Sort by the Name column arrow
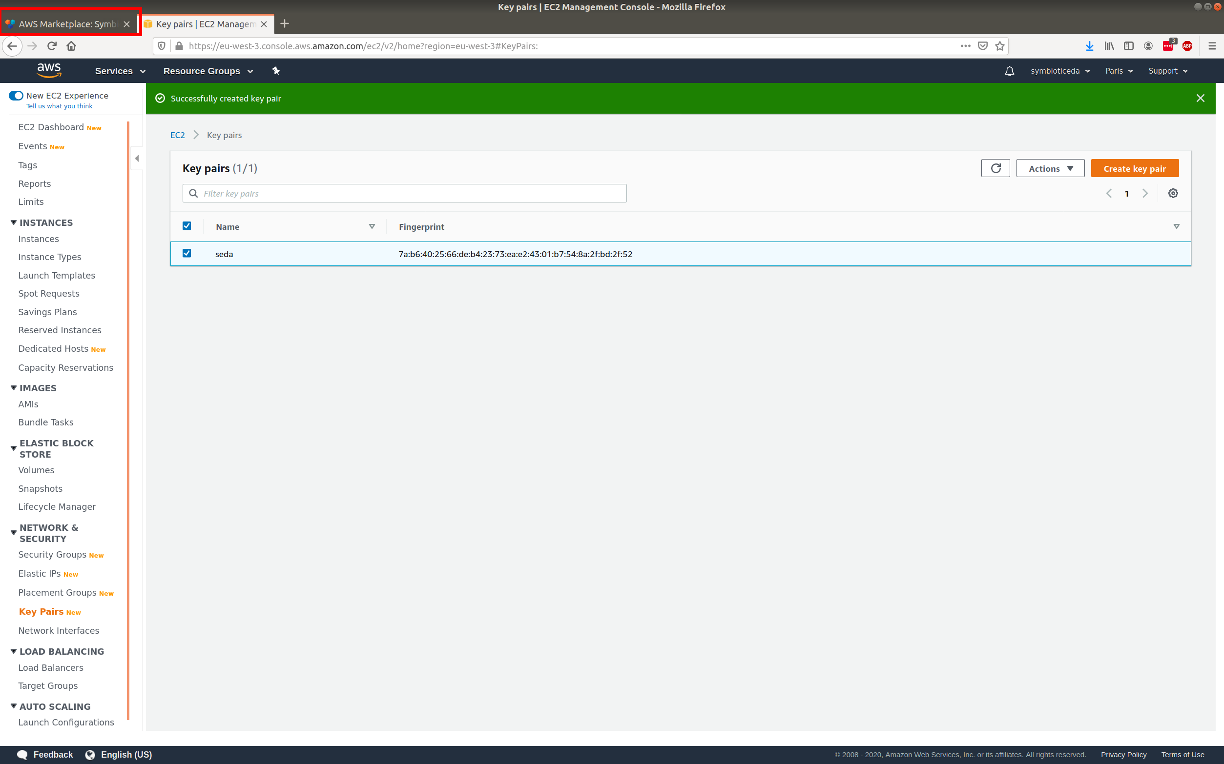This screenshot has width=1224, height=764. (372, 226)
